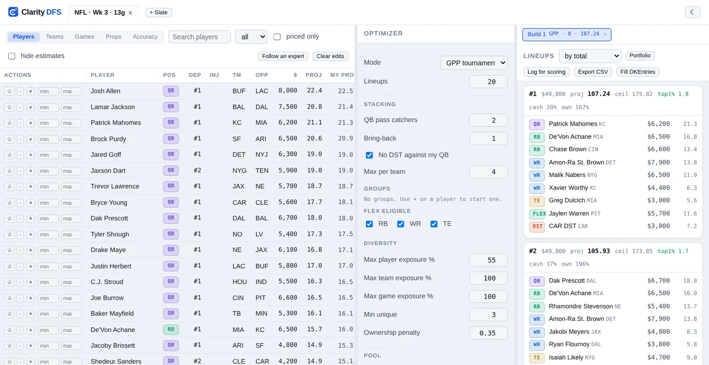
Task: Open the Props tab
Action: [x=113, y=37]
